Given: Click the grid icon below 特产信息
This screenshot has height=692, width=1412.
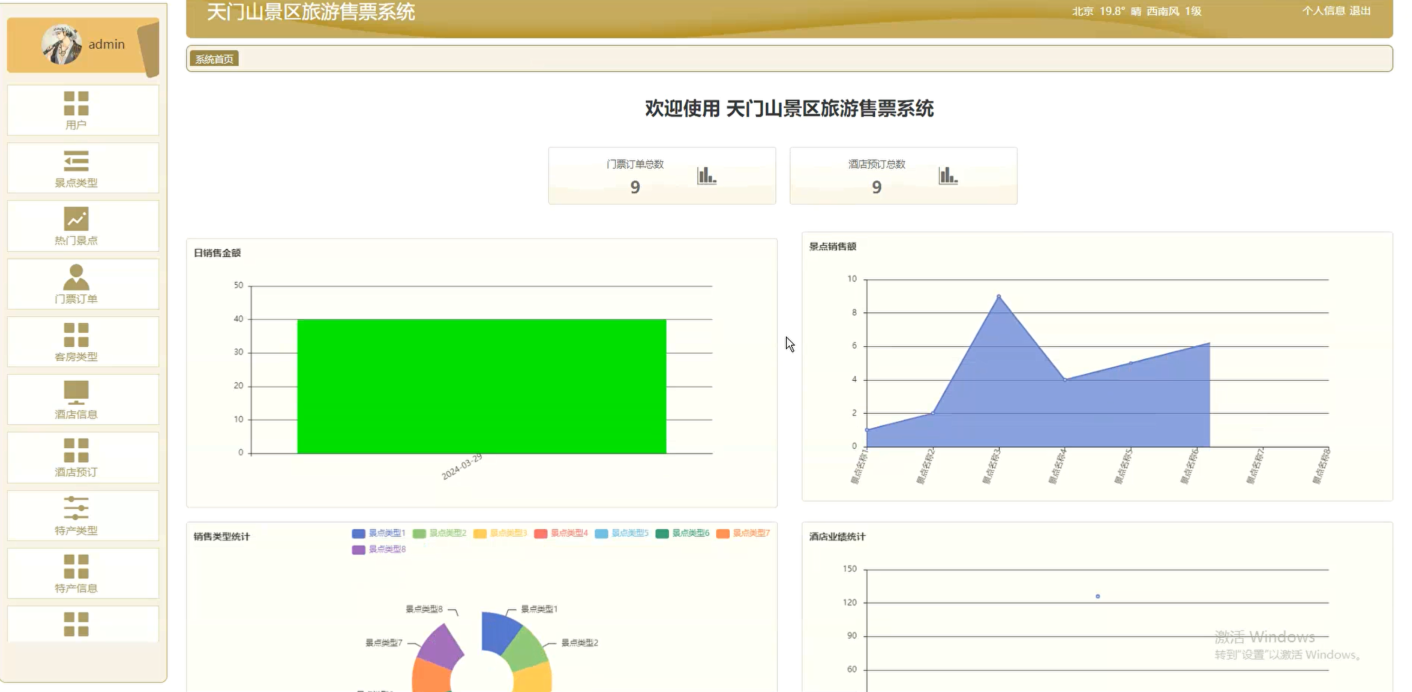Looking at the screenshot, I should [x=76, y=624].
